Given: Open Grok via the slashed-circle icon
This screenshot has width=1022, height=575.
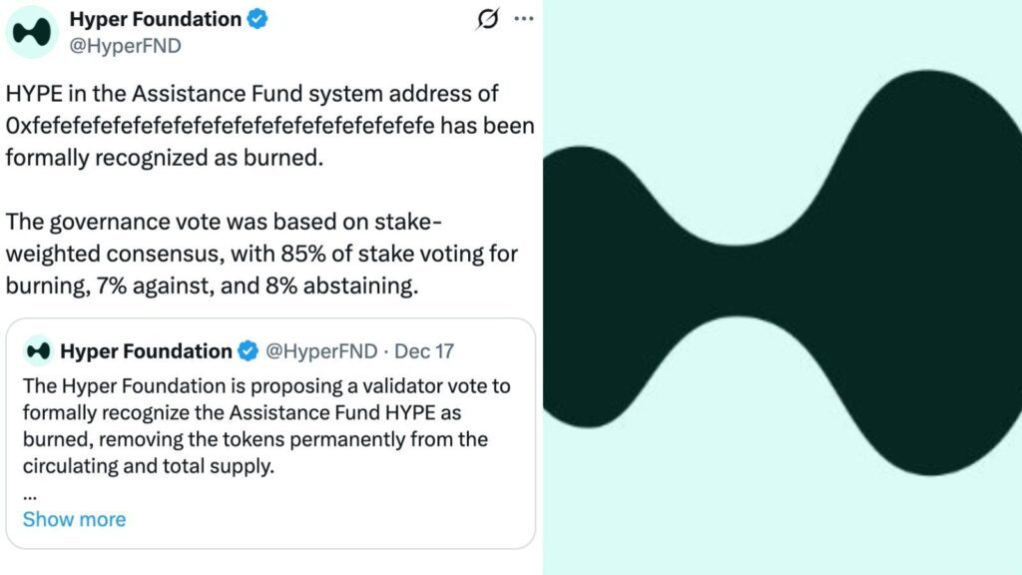Looking at the screenshot, I should [488, 20].
